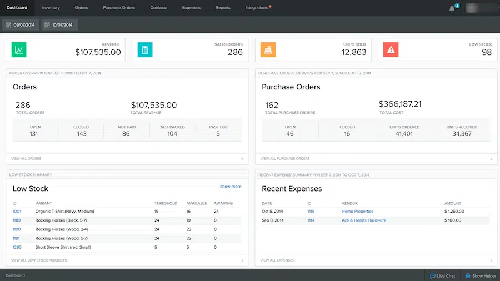
Task: Expand View All Purchase Orders arrow
Action: [491, 159]
